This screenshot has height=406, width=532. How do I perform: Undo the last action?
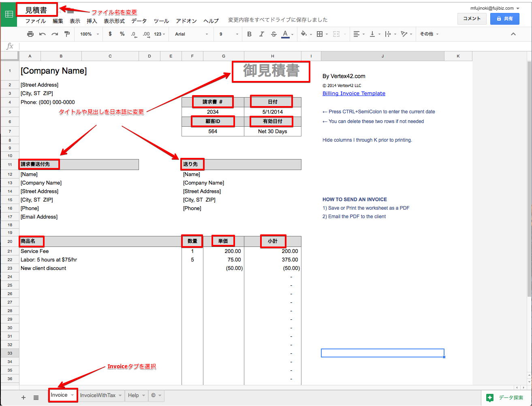(42, 34)
